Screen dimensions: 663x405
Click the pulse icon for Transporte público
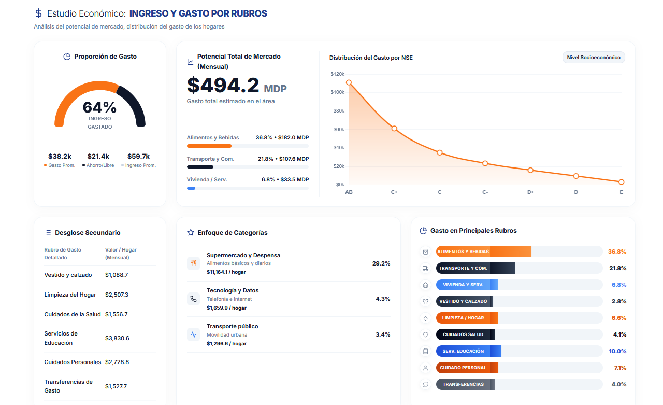[193, 334]
